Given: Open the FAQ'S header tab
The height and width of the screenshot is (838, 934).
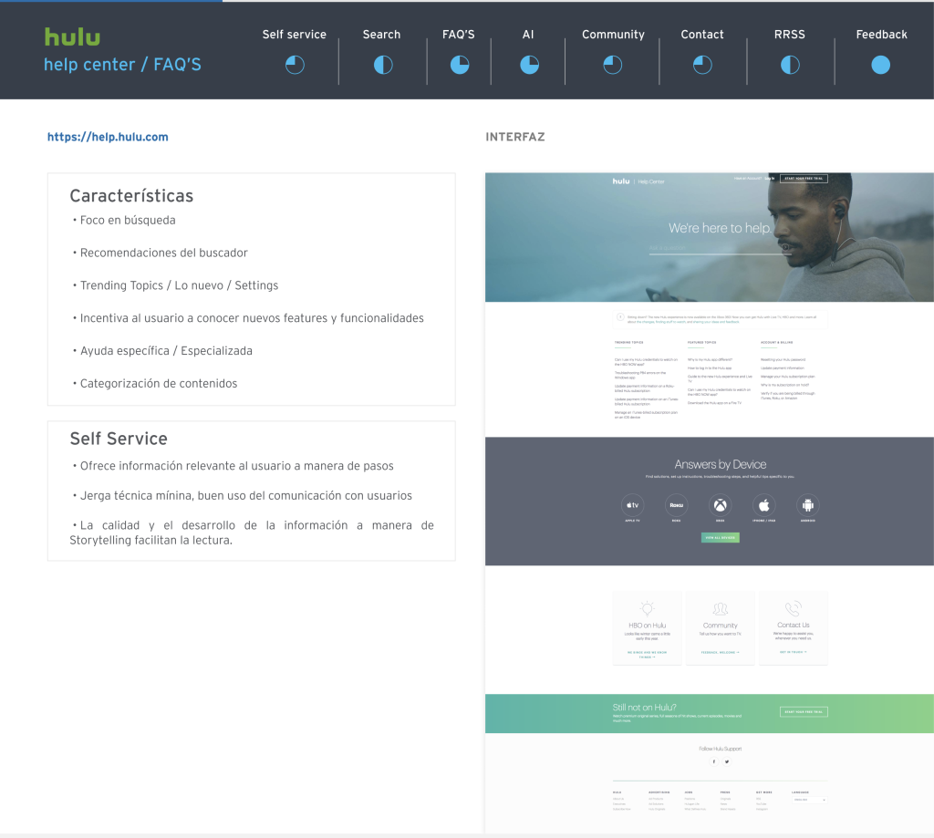Looking at the screenshot, I should 459,35.
